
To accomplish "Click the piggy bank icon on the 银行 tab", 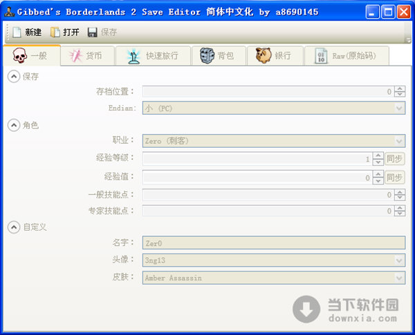I will (x=264, y=55).
